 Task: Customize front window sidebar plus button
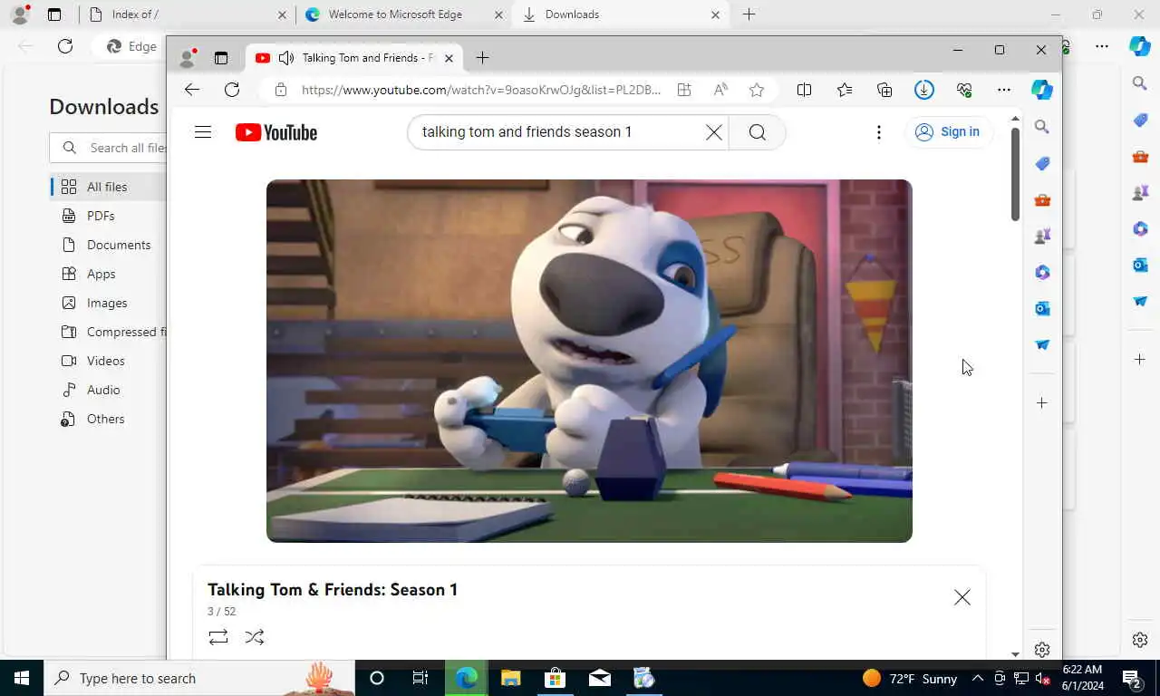1042,402
